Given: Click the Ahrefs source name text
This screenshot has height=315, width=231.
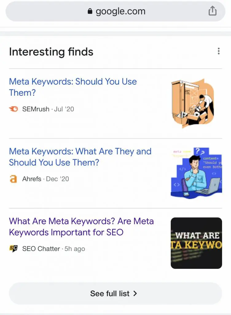Looking at the screenshot, I should click(x=32, y=179).
